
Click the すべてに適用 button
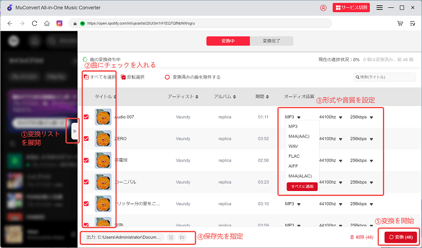[302, 187]
